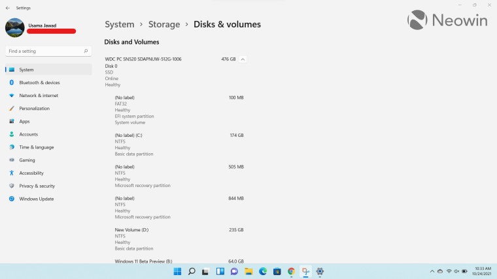Select the 844 MB recovery partition

point(179,207)
